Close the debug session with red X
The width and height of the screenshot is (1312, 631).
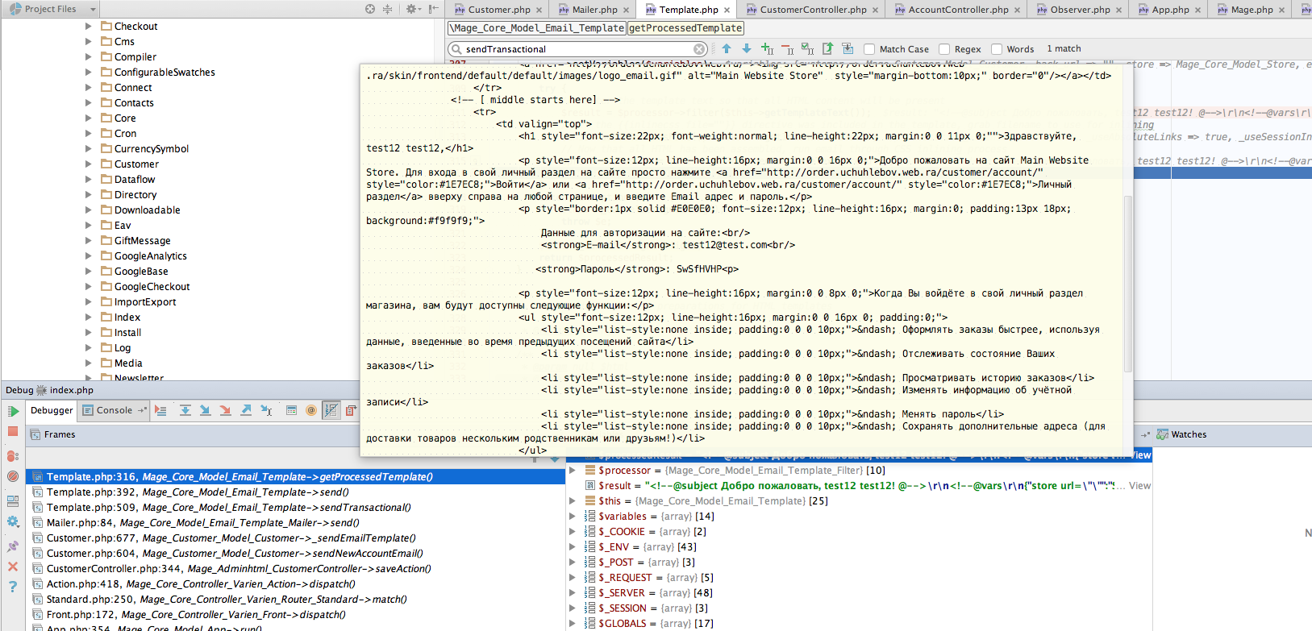pos(13,567)
